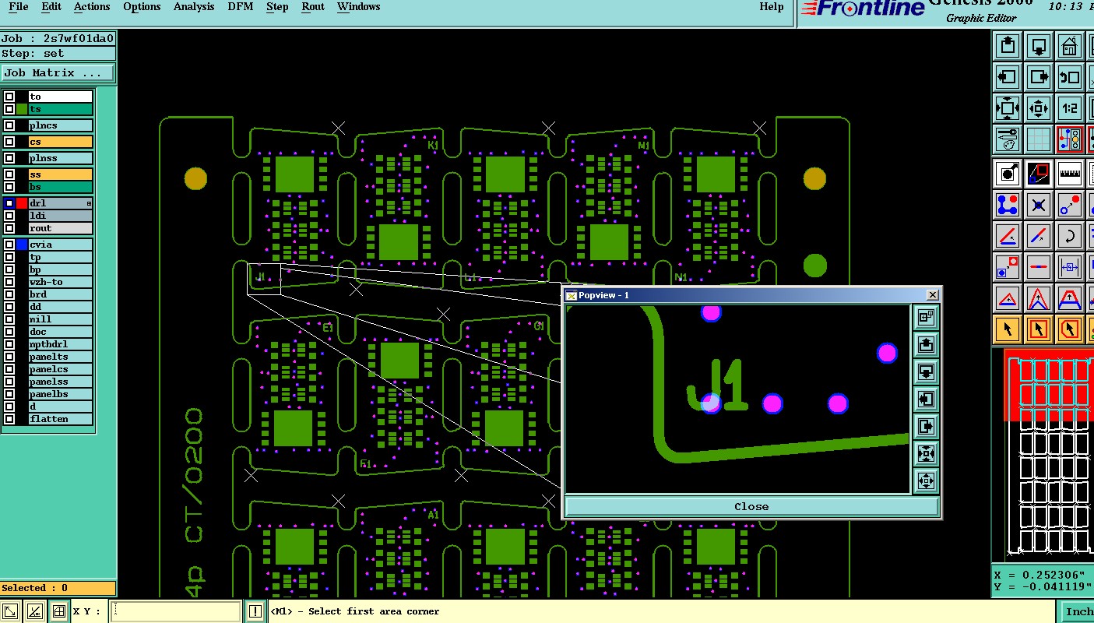Click the X Y coordinate input field
This screenshot has width=1094, height=623.
click(x=176, y=611)
